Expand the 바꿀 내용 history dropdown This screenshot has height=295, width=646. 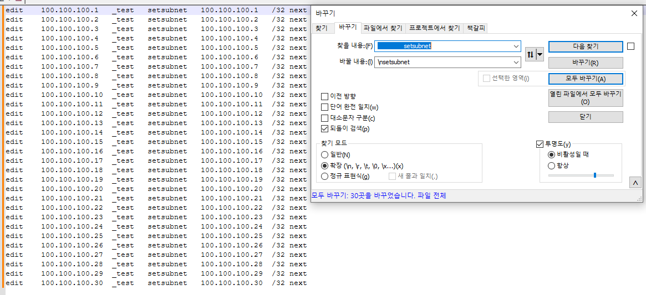click(x=517, y=63)
